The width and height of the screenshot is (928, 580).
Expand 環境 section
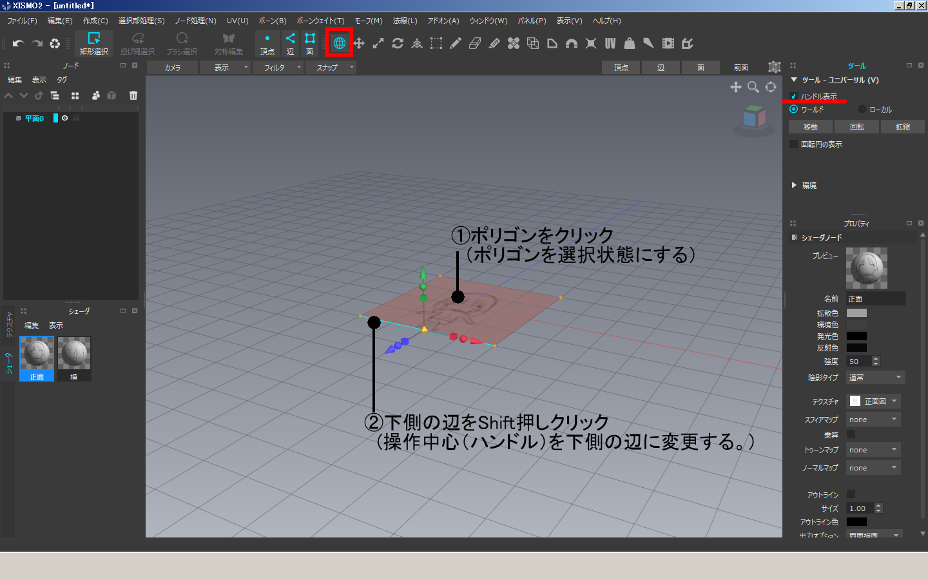point(794,185)
